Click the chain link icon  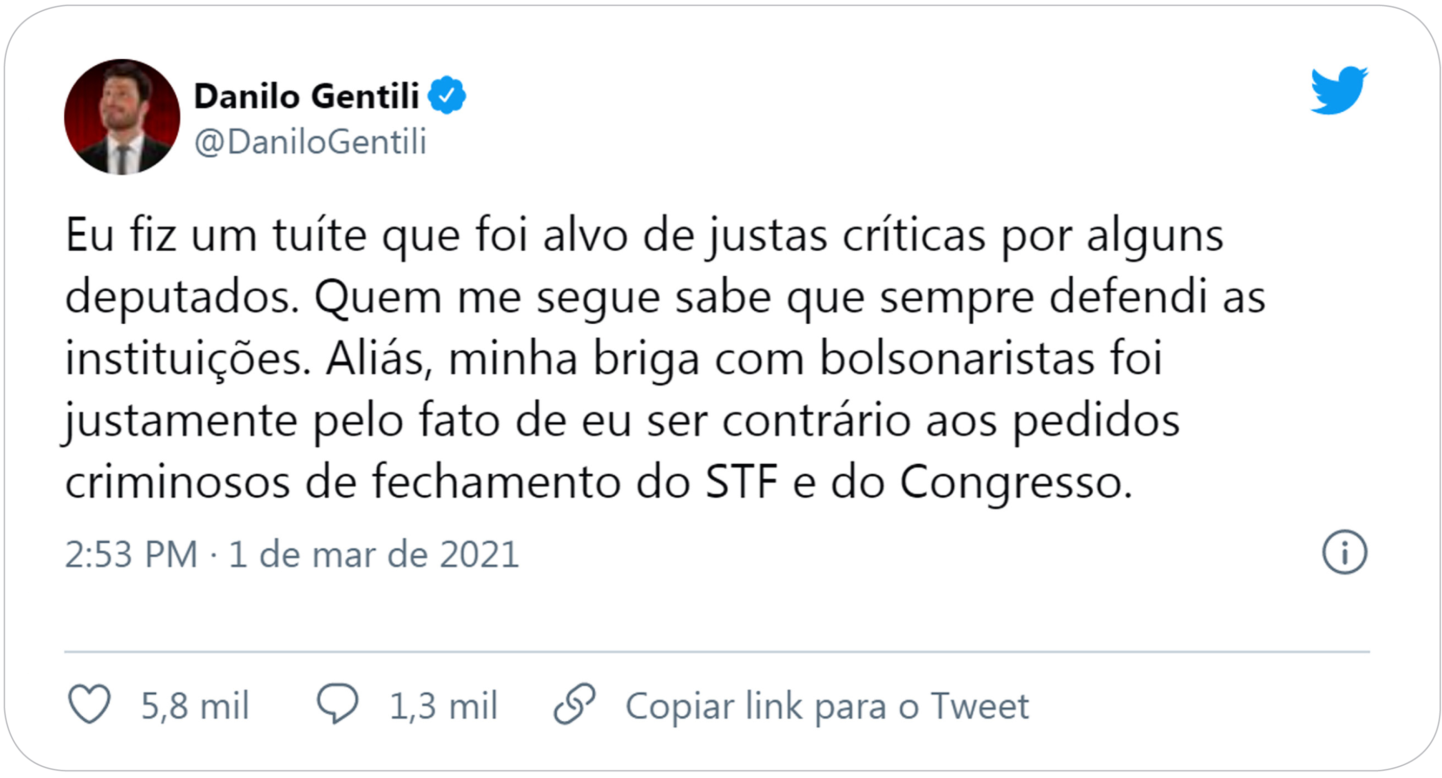tap(574, 704)
